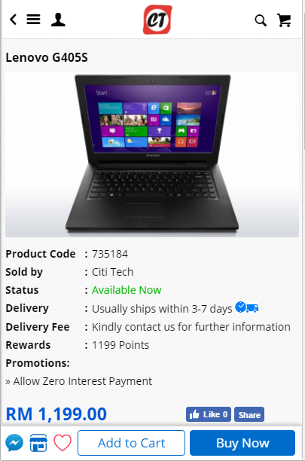
Task: Open the Citi Tech seller link
Action: tap(112, 272)
